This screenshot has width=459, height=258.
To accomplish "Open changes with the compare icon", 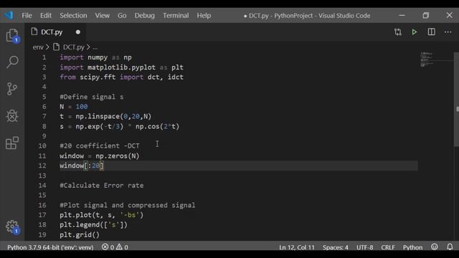I will [398, 32].
